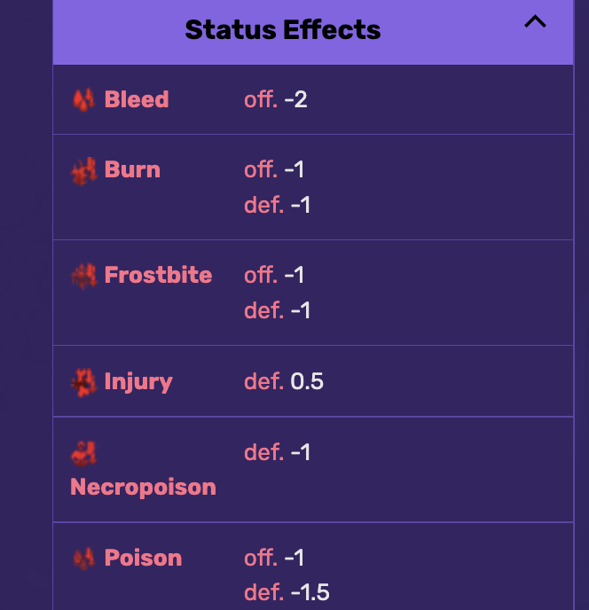
Task: Click the Bleed status effect icon
Action: point(83,99)
